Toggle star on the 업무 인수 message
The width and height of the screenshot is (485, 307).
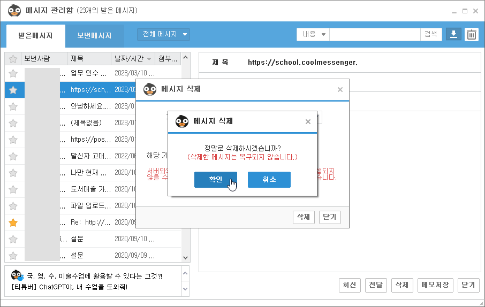[x=13, y=74]
